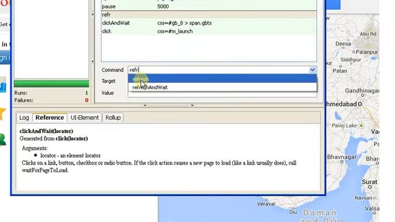Image resolution: width=395 pixels, height=222 pixels.
Task: Click the left arrow on horizontal pane splitter
Action: pyautogui.click(x=145, y=105)
